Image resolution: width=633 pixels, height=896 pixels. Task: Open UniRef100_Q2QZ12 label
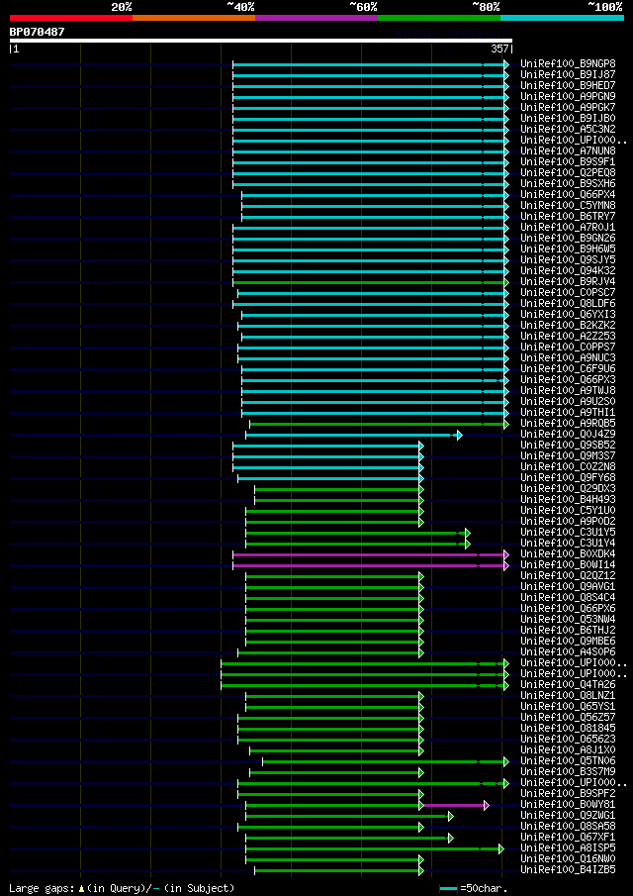point(568,576)
